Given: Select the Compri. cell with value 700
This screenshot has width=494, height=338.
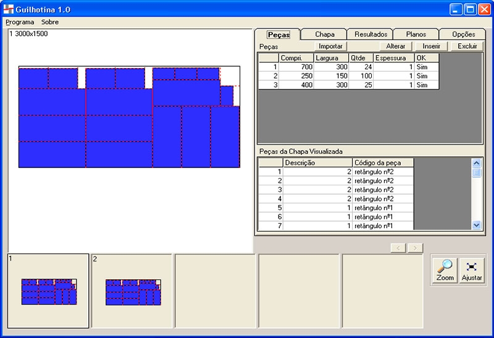Looking at the screenshot, I should click(x=296, y=67).
